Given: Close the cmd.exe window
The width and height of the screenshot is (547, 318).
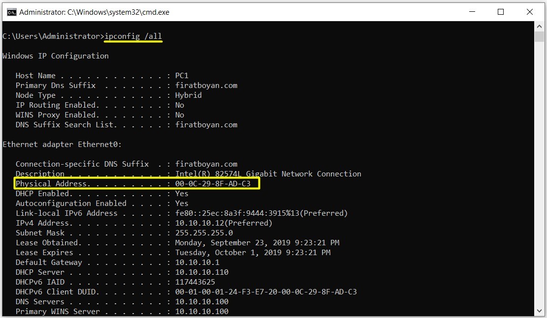Looking at the screenshot, I should [x=530, y=12].
